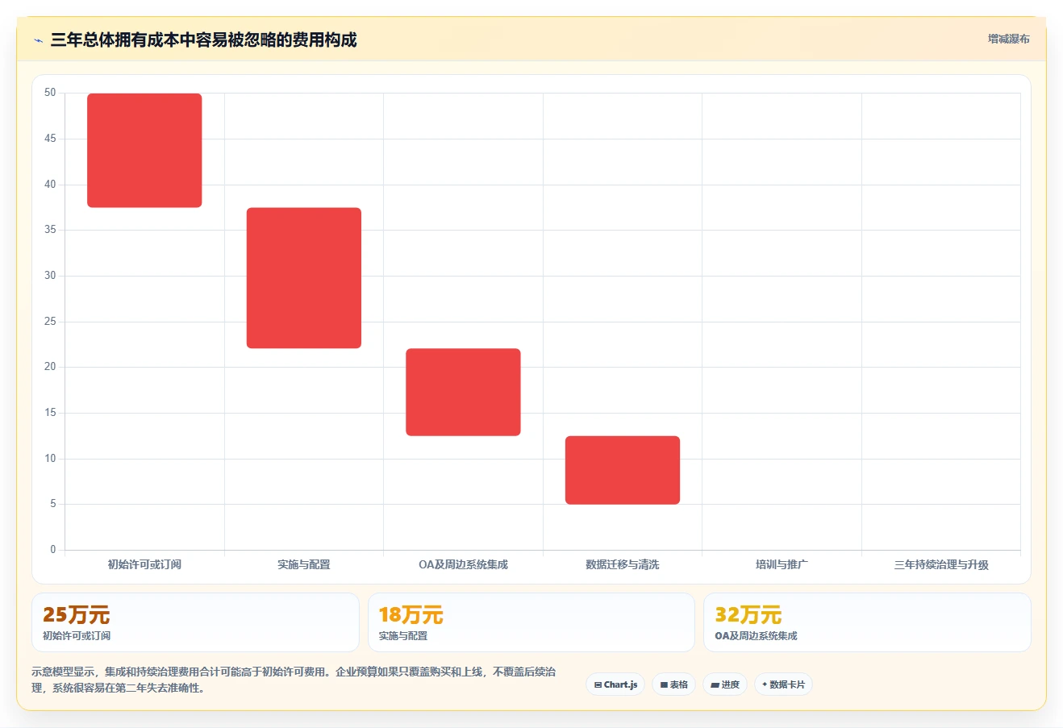
Task: Click the 进度 tag chip
Action: coord(725,684)
